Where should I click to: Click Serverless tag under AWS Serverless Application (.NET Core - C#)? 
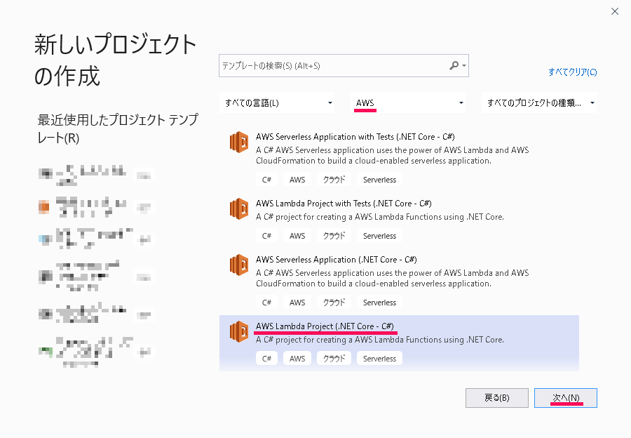(379, 303)
